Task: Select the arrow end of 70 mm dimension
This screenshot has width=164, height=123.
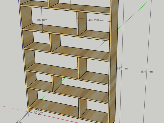Action: (39, 114)
